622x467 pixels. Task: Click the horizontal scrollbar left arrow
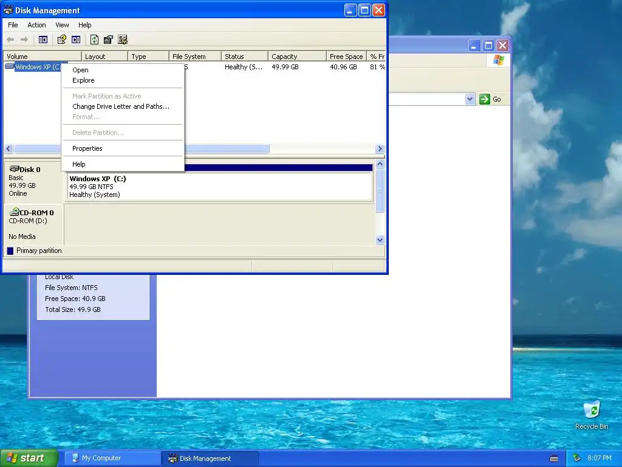pyautogui.click(x=9, y=148)
